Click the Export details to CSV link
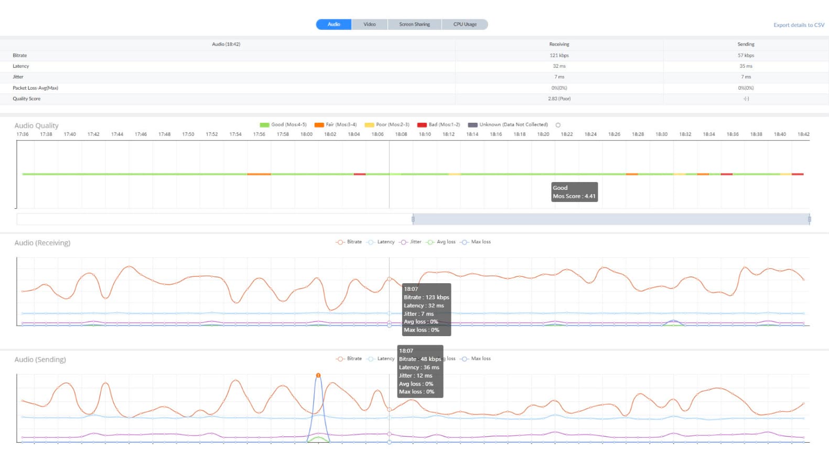829x472 pixels. pyautogui.click(x=798, y=25)
